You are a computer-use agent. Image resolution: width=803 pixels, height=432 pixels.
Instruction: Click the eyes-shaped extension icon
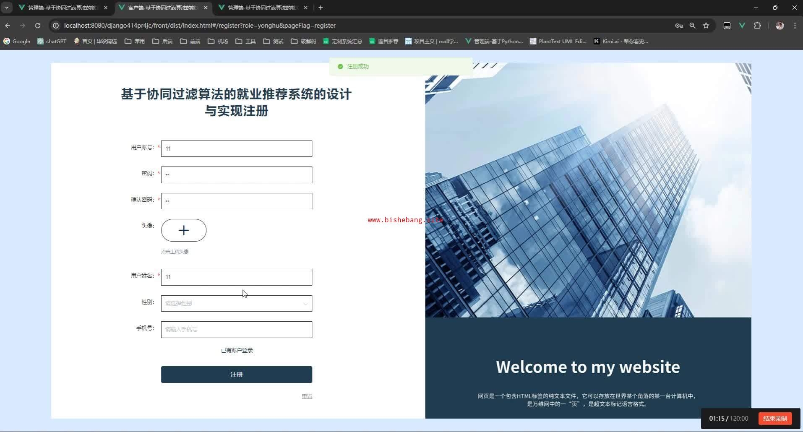[727, 26]
